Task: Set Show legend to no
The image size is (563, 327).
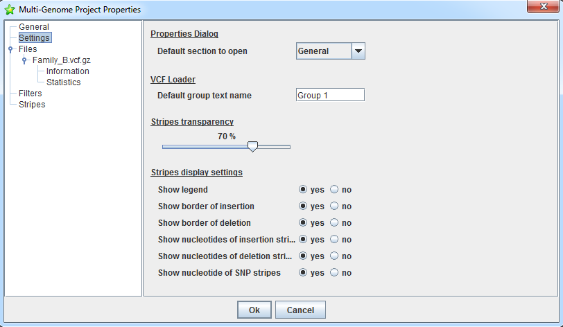Action: point(334,190)
